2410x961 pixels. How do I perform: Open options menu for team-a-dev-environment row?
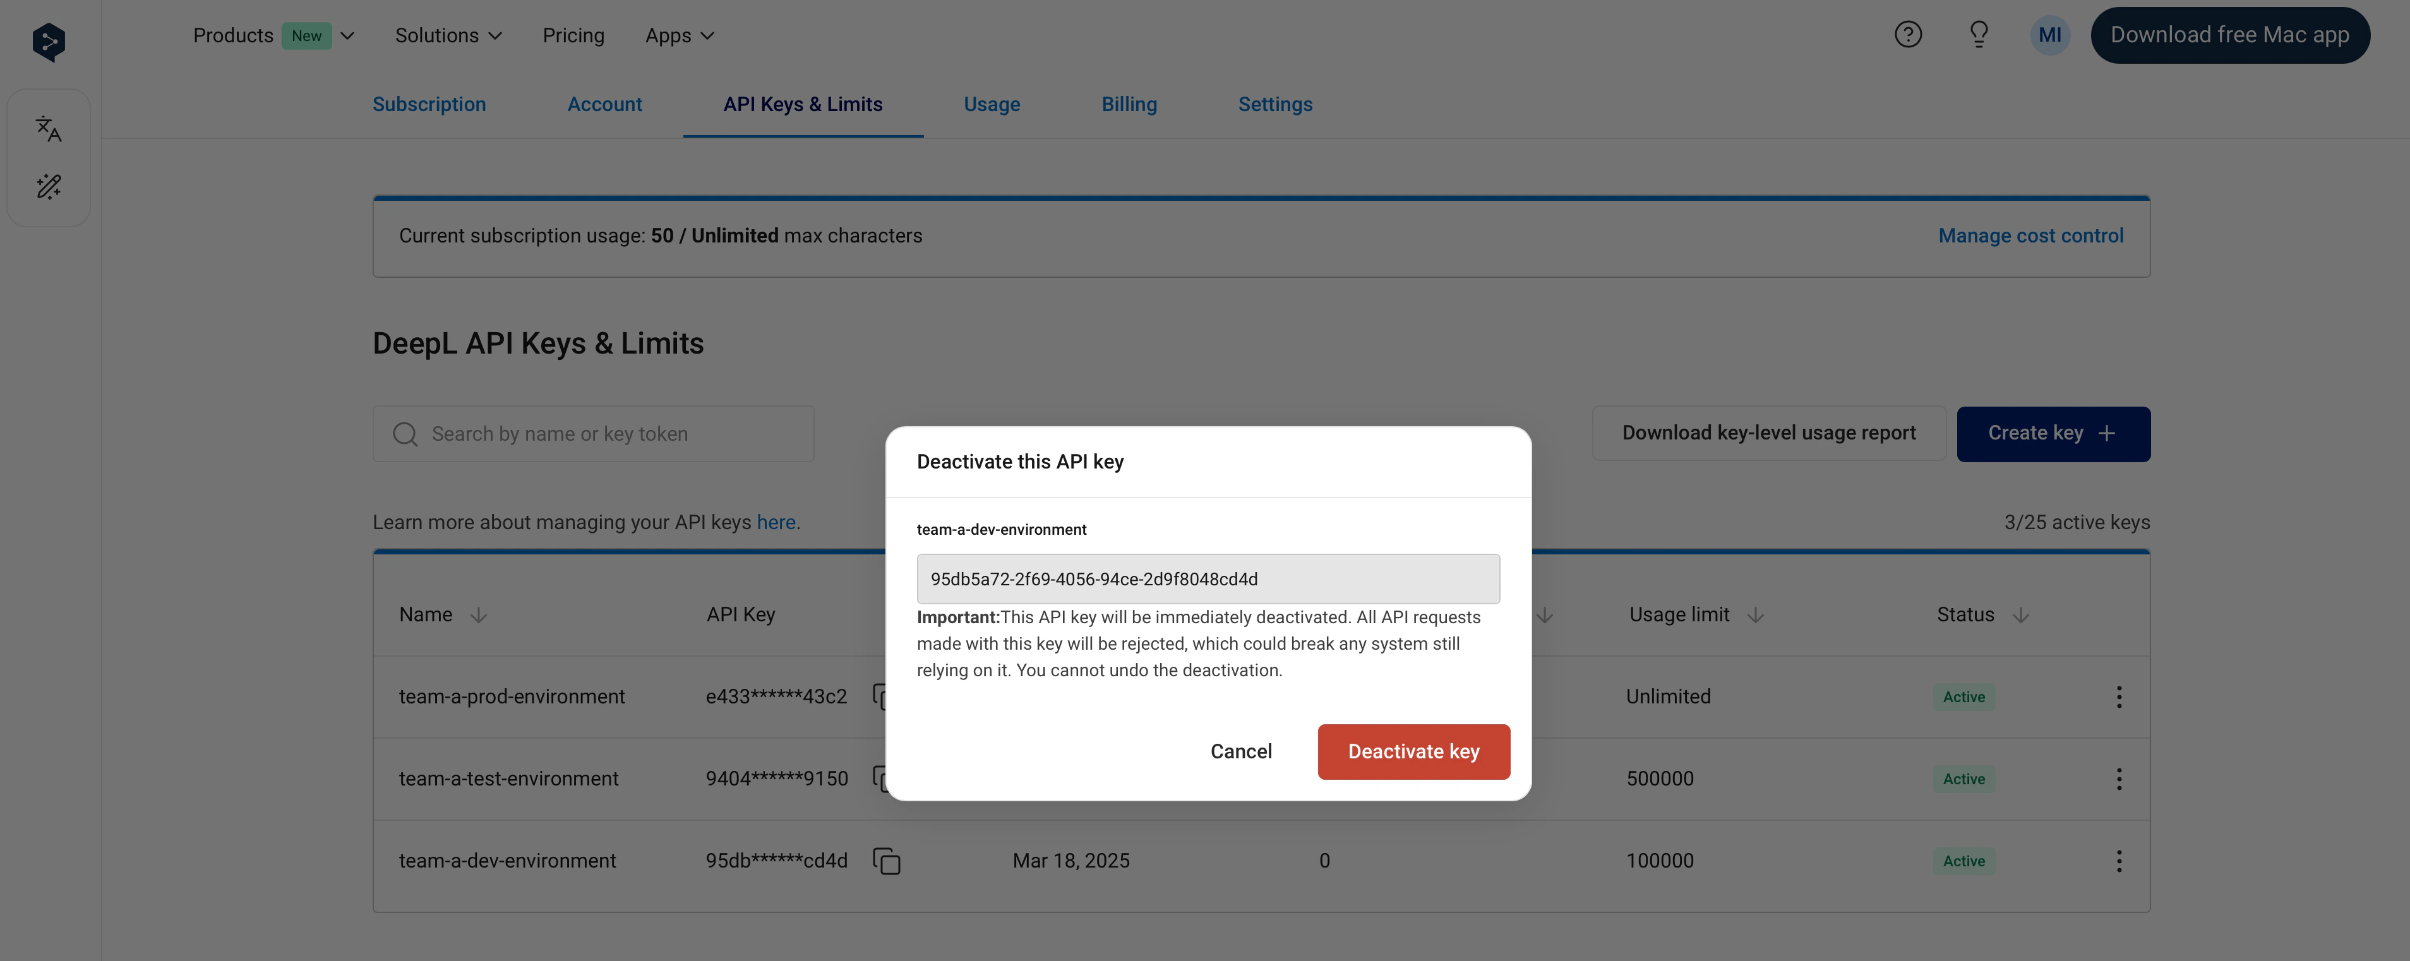[2119, 861]
